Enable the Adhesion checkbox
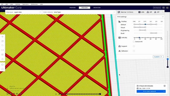 pos(134,51)
